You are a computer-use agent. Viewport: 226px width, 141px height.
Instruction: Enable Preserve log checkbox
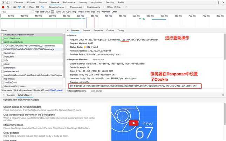click(x=68, y=7)
